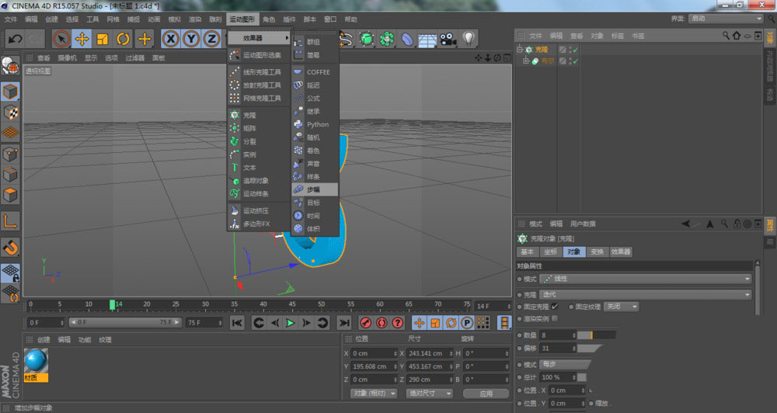
Task: Select the live selection arrow tool
Action: 61,39
